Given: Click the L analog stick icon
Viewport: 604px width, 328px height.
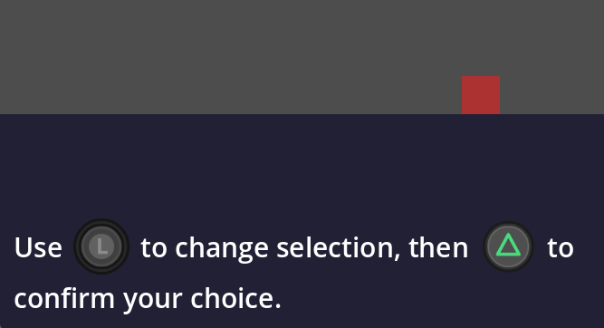Looking at the screenshot, I should click(101, 246).
